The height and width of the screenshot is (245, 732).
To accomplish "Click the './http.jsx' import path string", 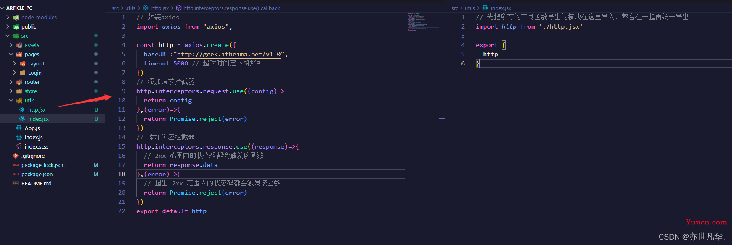I will [561, 26].
